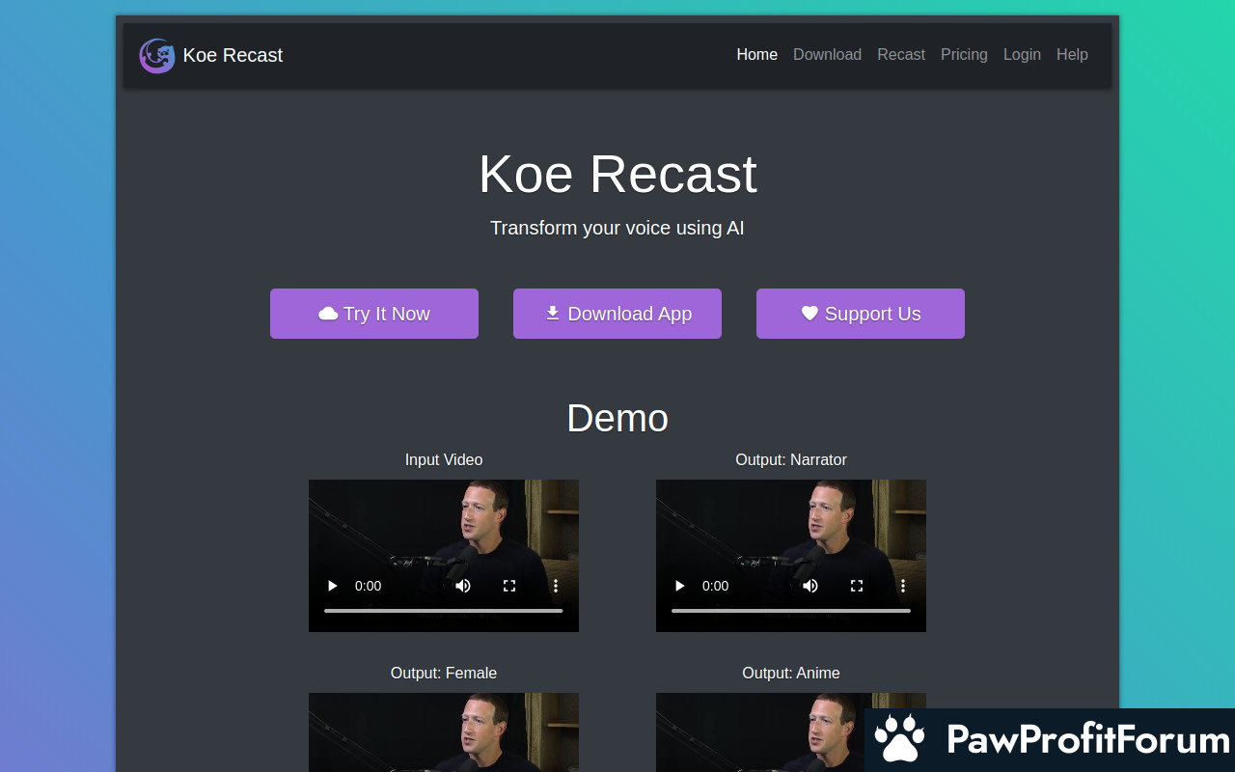Viewport: 1235px width, 772px height.
Task: Click the Try It Now button
Action: 374,314
